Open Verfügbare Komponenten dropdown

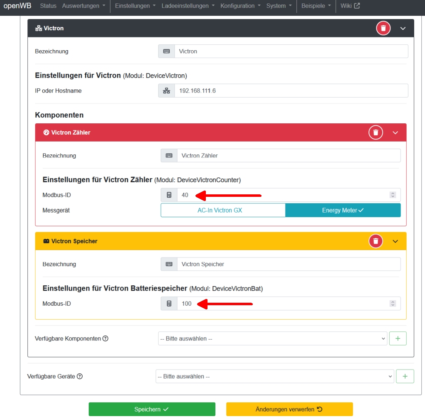pos(272,338)
